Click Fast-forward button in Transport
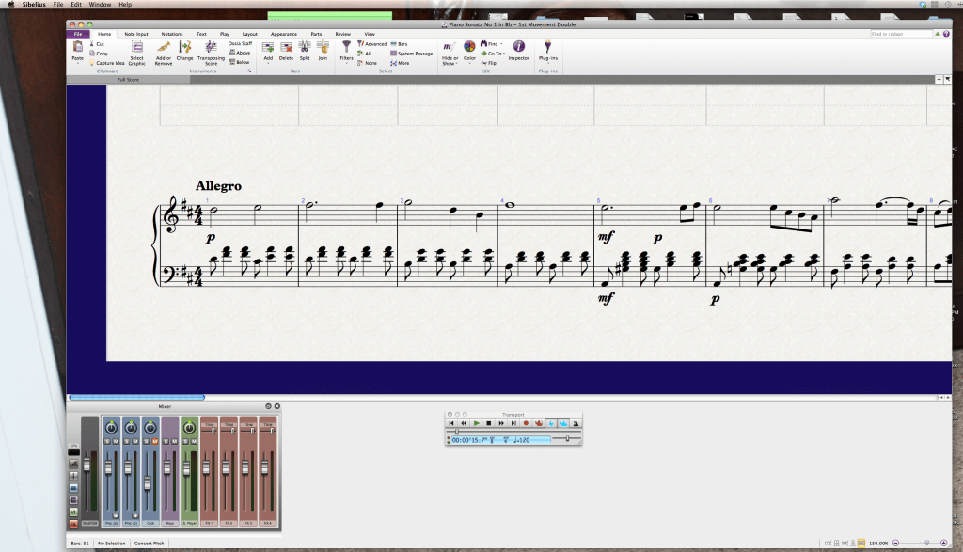The height and width of the screenshot is (552, 963). 501,423
